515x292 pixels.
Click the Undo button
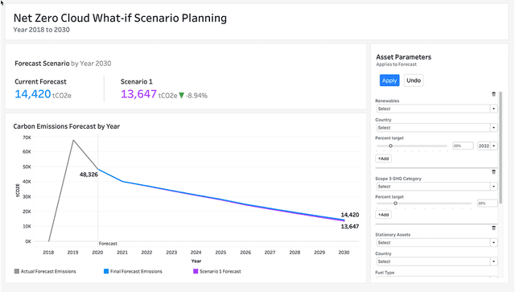[414, 80]
